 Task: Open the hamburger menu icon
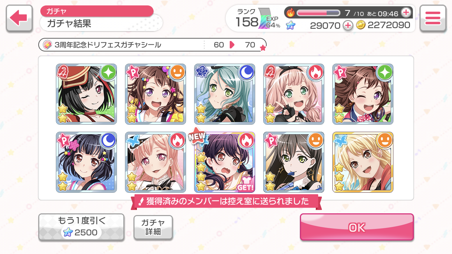tap(433, 18)
